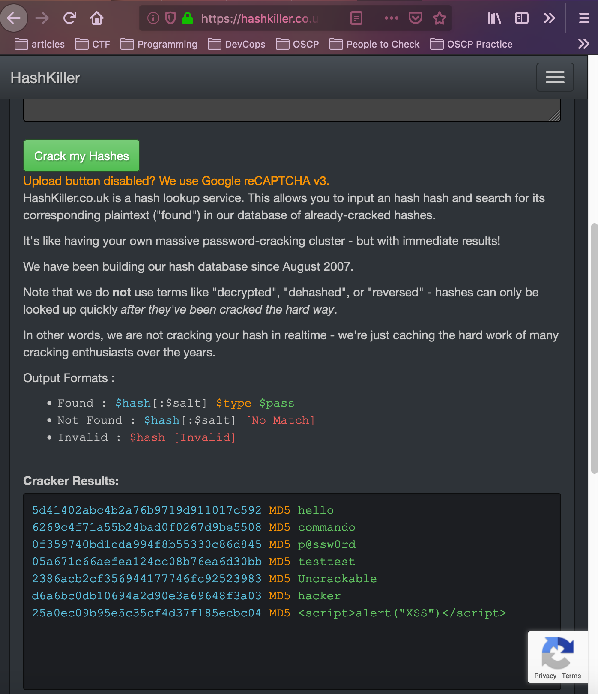This screenshot has height=694, width=598.
Task: Click the Output Formats label
Action: tap(69, 378)
